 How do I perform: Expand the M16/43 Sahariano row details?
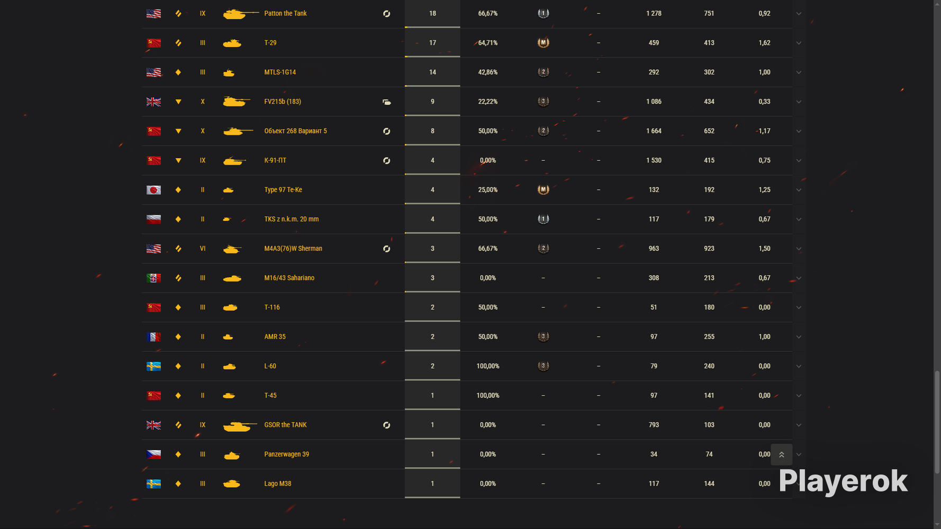click(799, 278)
